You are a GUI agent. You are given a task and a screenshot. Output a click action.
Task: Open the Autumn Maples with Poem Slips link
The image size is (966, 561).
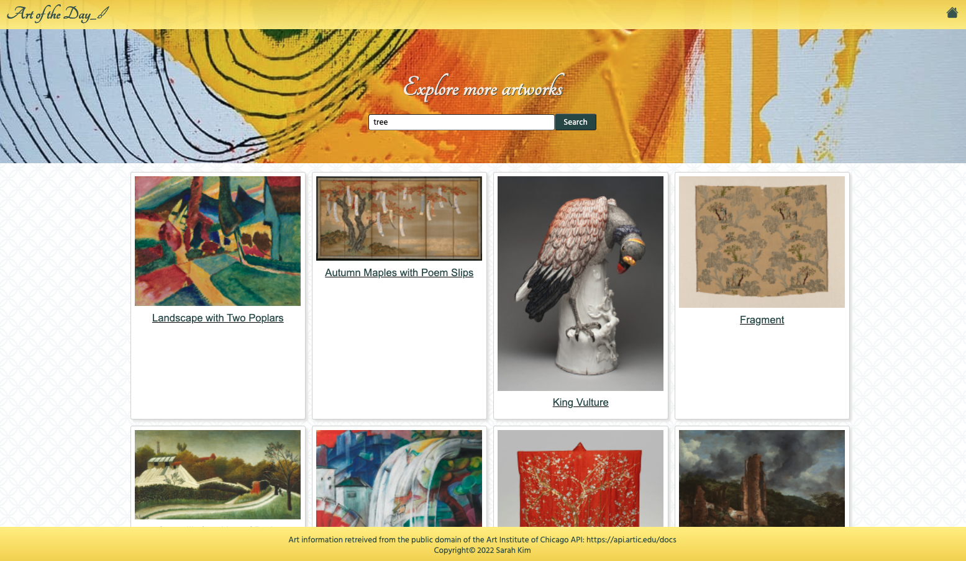[399, 272]
